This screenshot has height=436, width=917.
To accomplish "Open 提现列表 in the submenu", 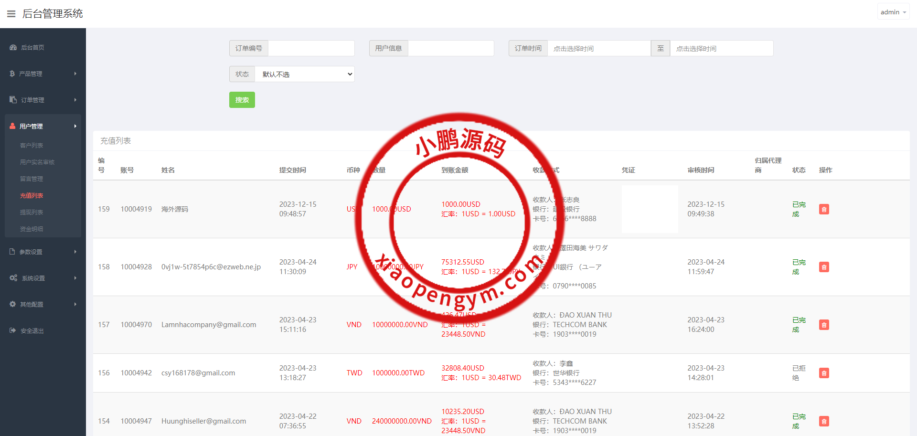I will click(x=32, y=213).
